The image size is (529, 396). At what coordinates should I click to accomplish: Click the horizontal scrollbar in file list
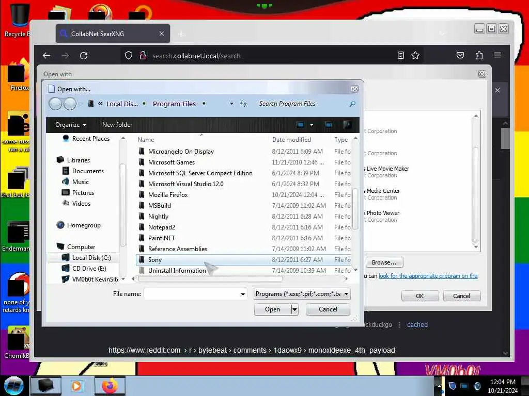[x=210, y=278]
